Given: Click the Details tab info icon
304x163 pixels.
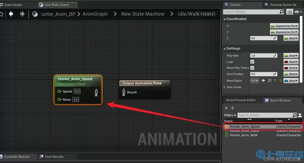Looking at the screenshot, I should 227,5.
